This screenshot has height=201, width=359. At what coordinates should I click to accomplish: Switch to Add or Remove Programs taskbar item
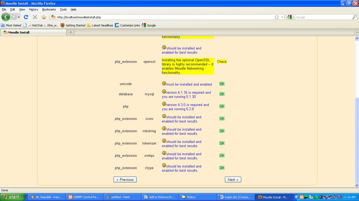[160, 197]
